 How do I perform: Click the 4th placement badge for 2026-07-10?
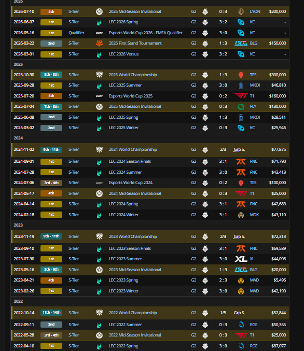click(x=51, y=11)
